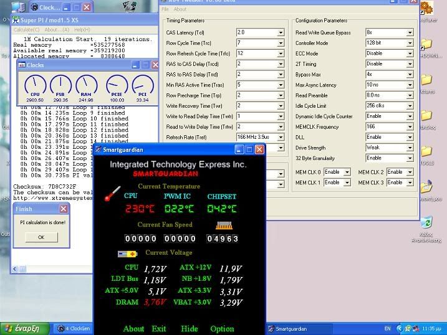Open Help menu in Super PI
447x335 pixels.
[x=82, y=30]
